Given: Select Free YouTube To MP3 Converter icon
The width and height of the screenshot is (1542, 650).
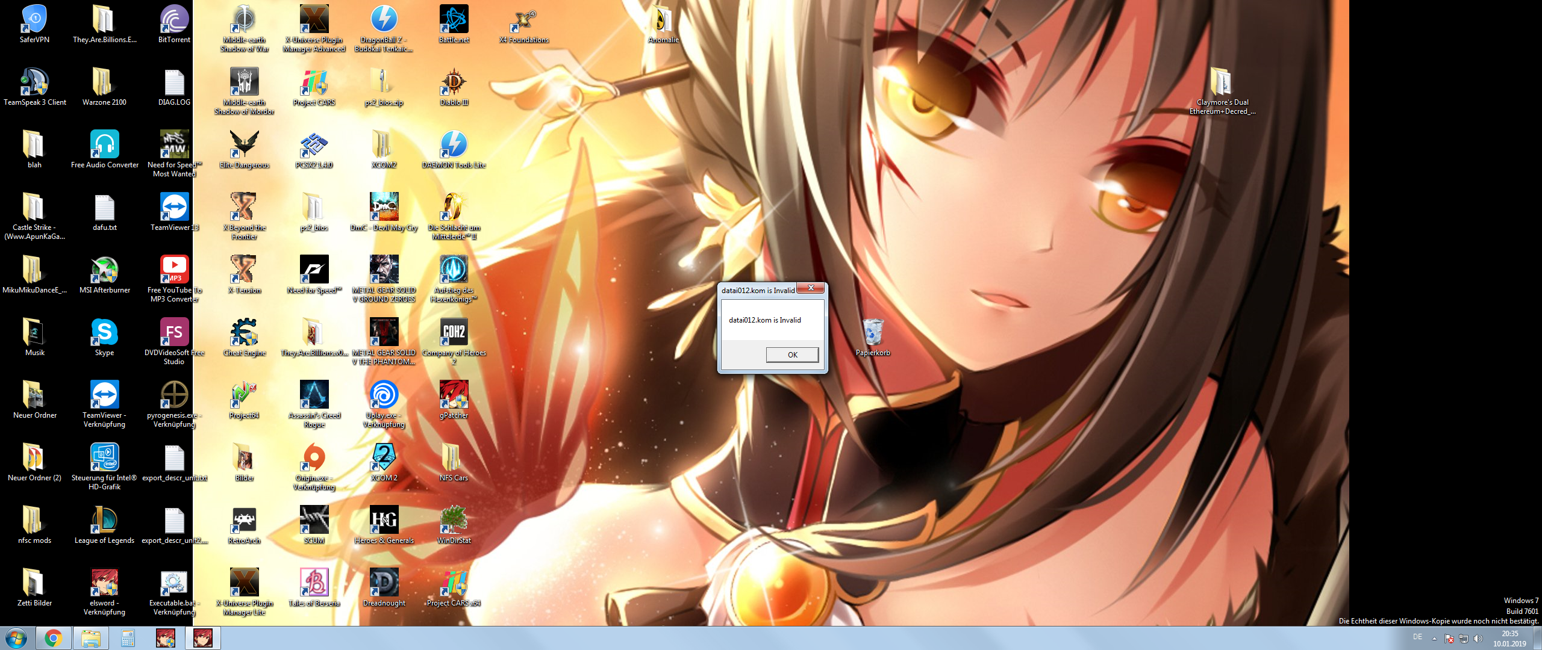Looking at the screenshot, I should click(174, 279).
